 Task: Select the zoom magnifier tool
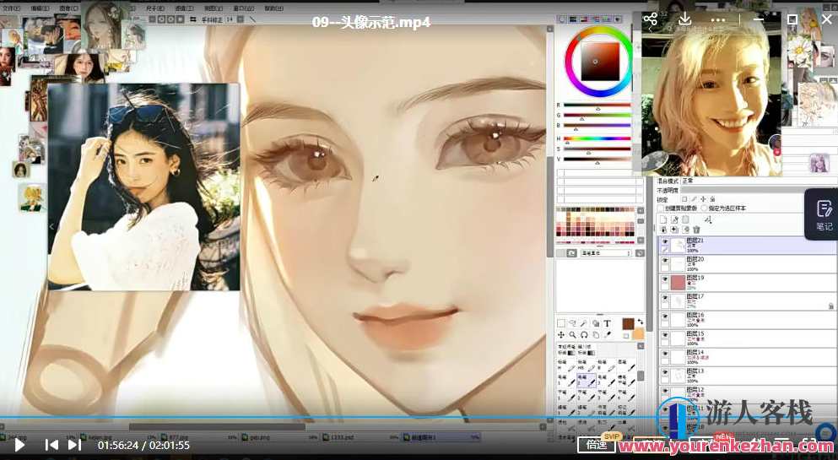[x=572, y=335]
